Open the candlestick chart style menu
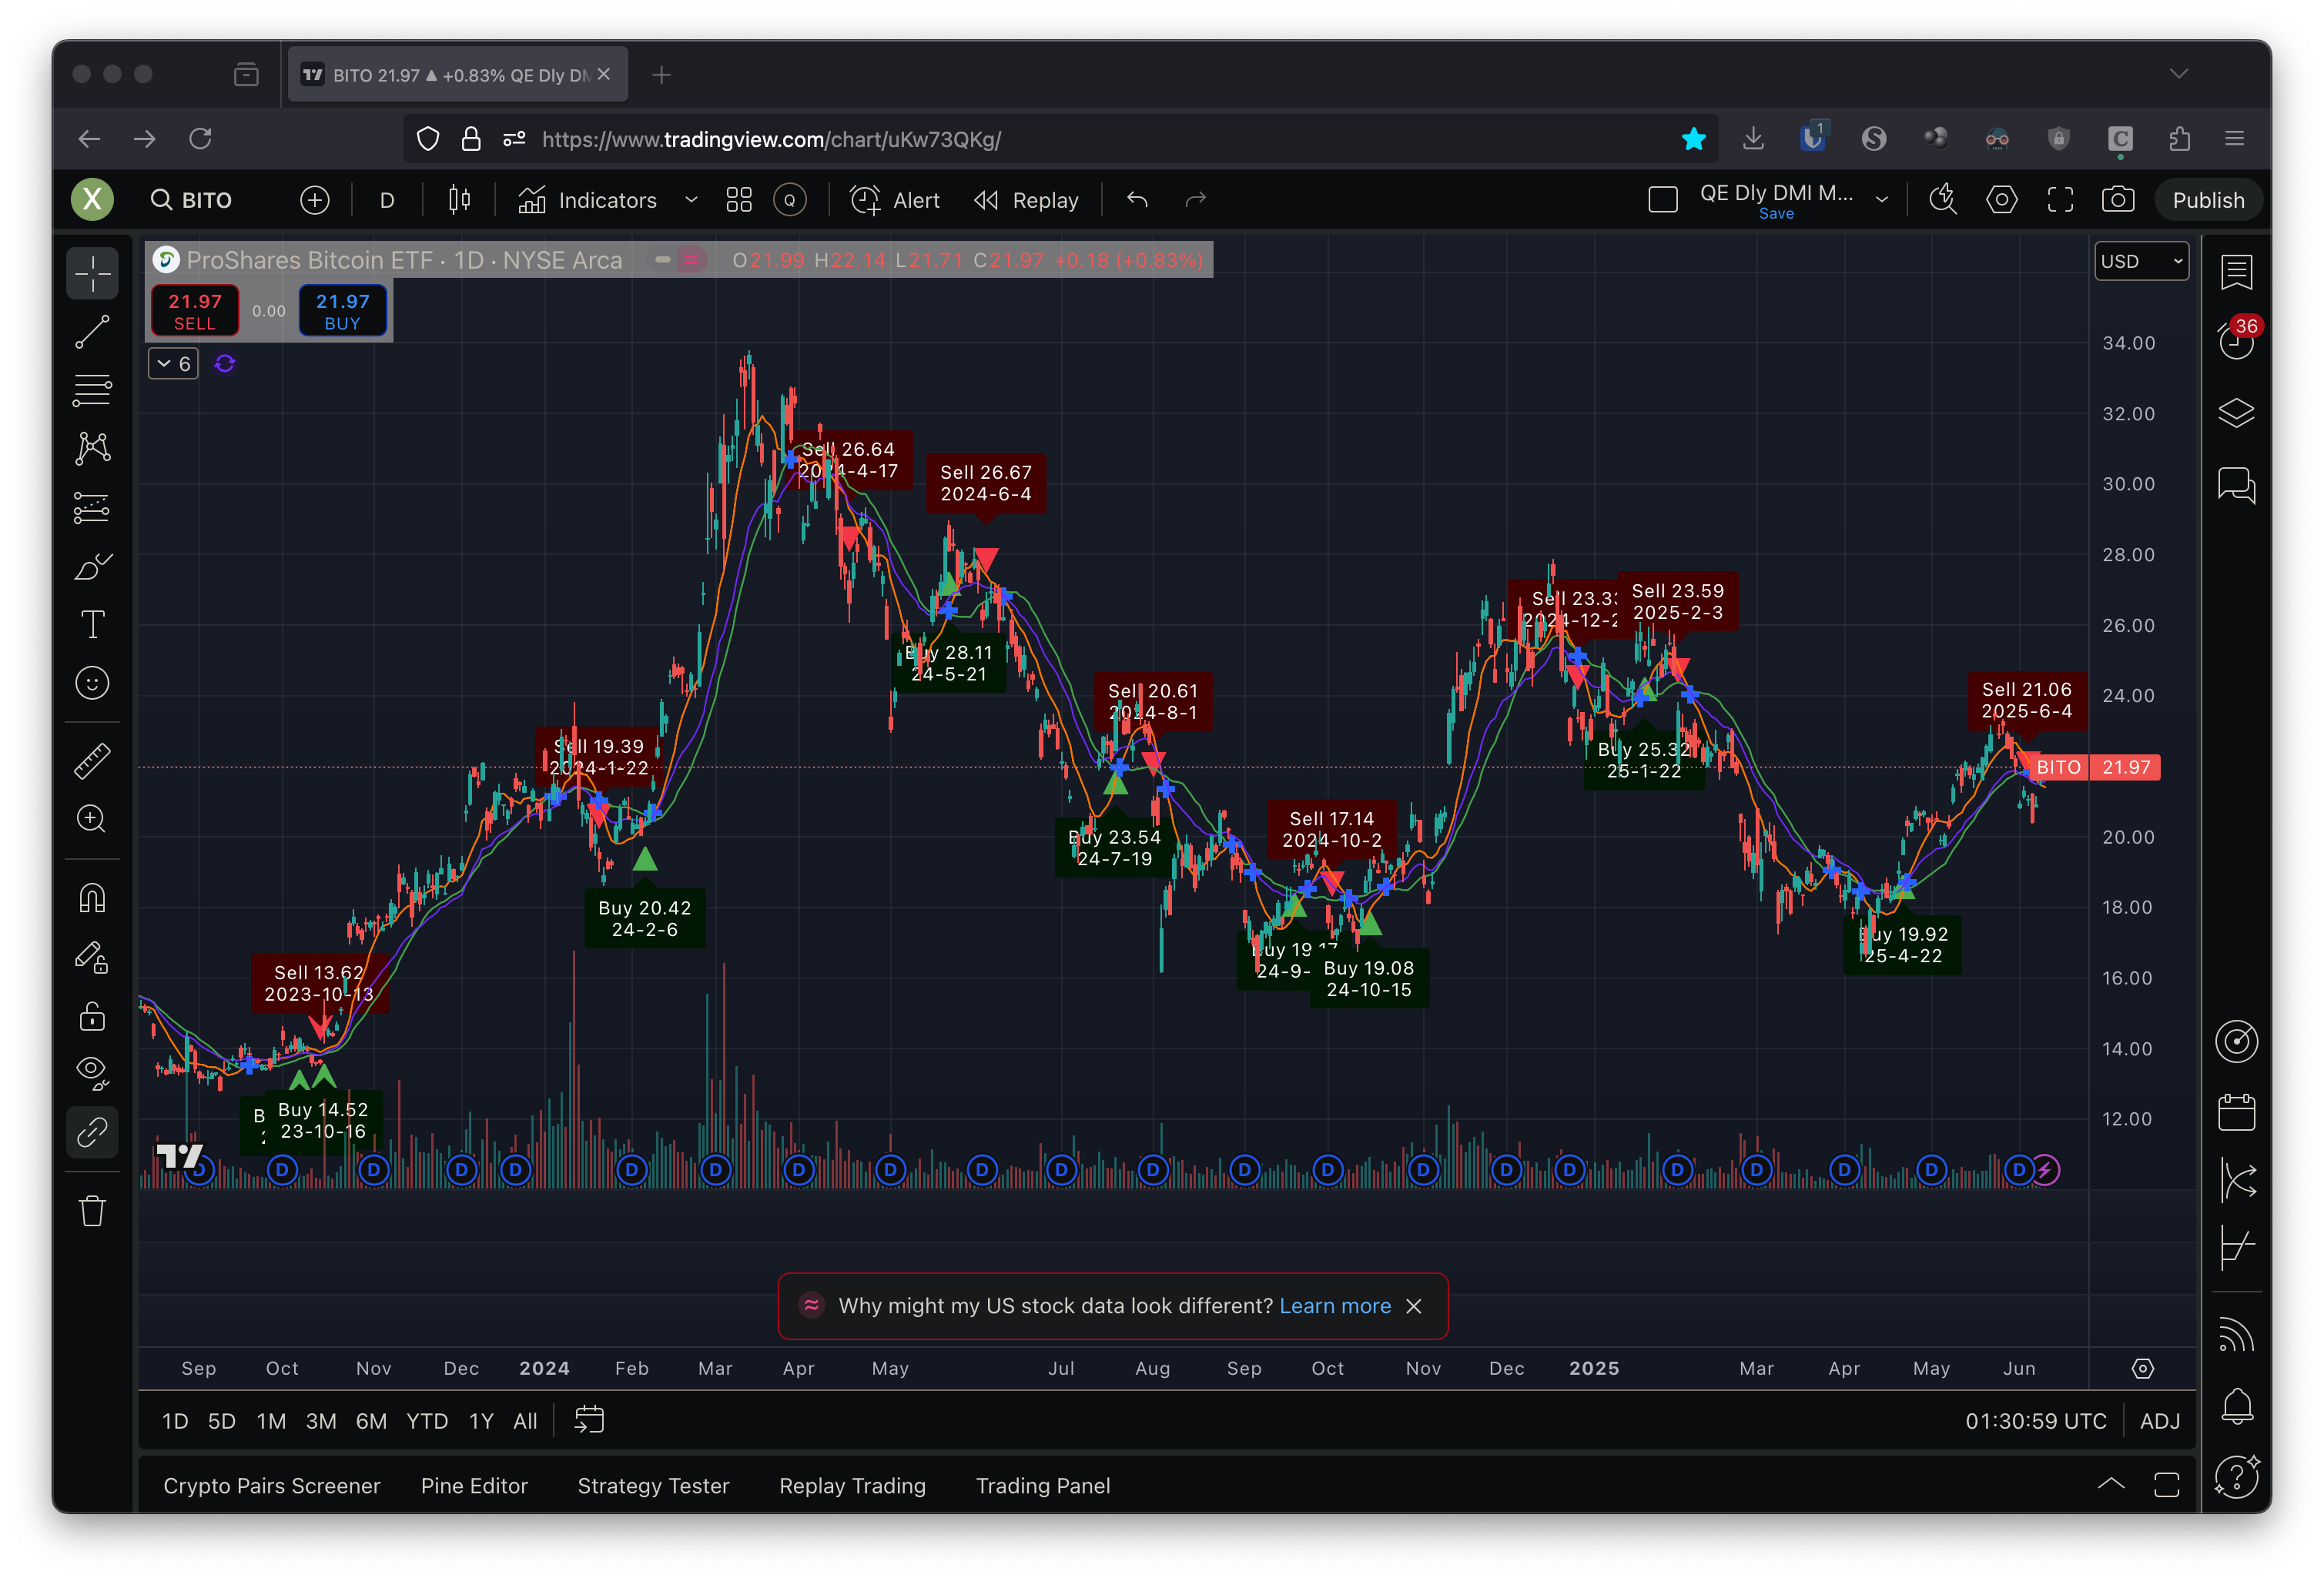 pyautogui.click(x=459, y=200)
